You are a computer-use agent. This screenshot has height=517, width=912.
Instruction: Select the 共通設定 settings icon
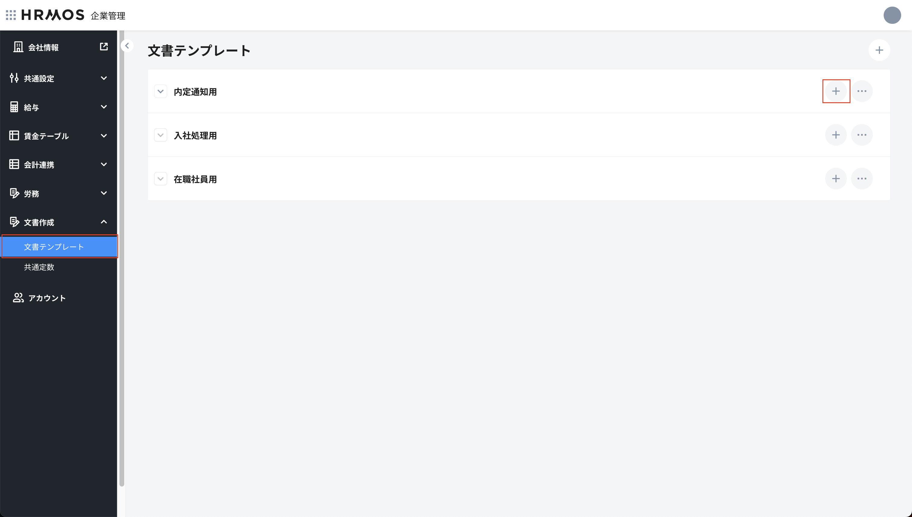coord(14,78)
